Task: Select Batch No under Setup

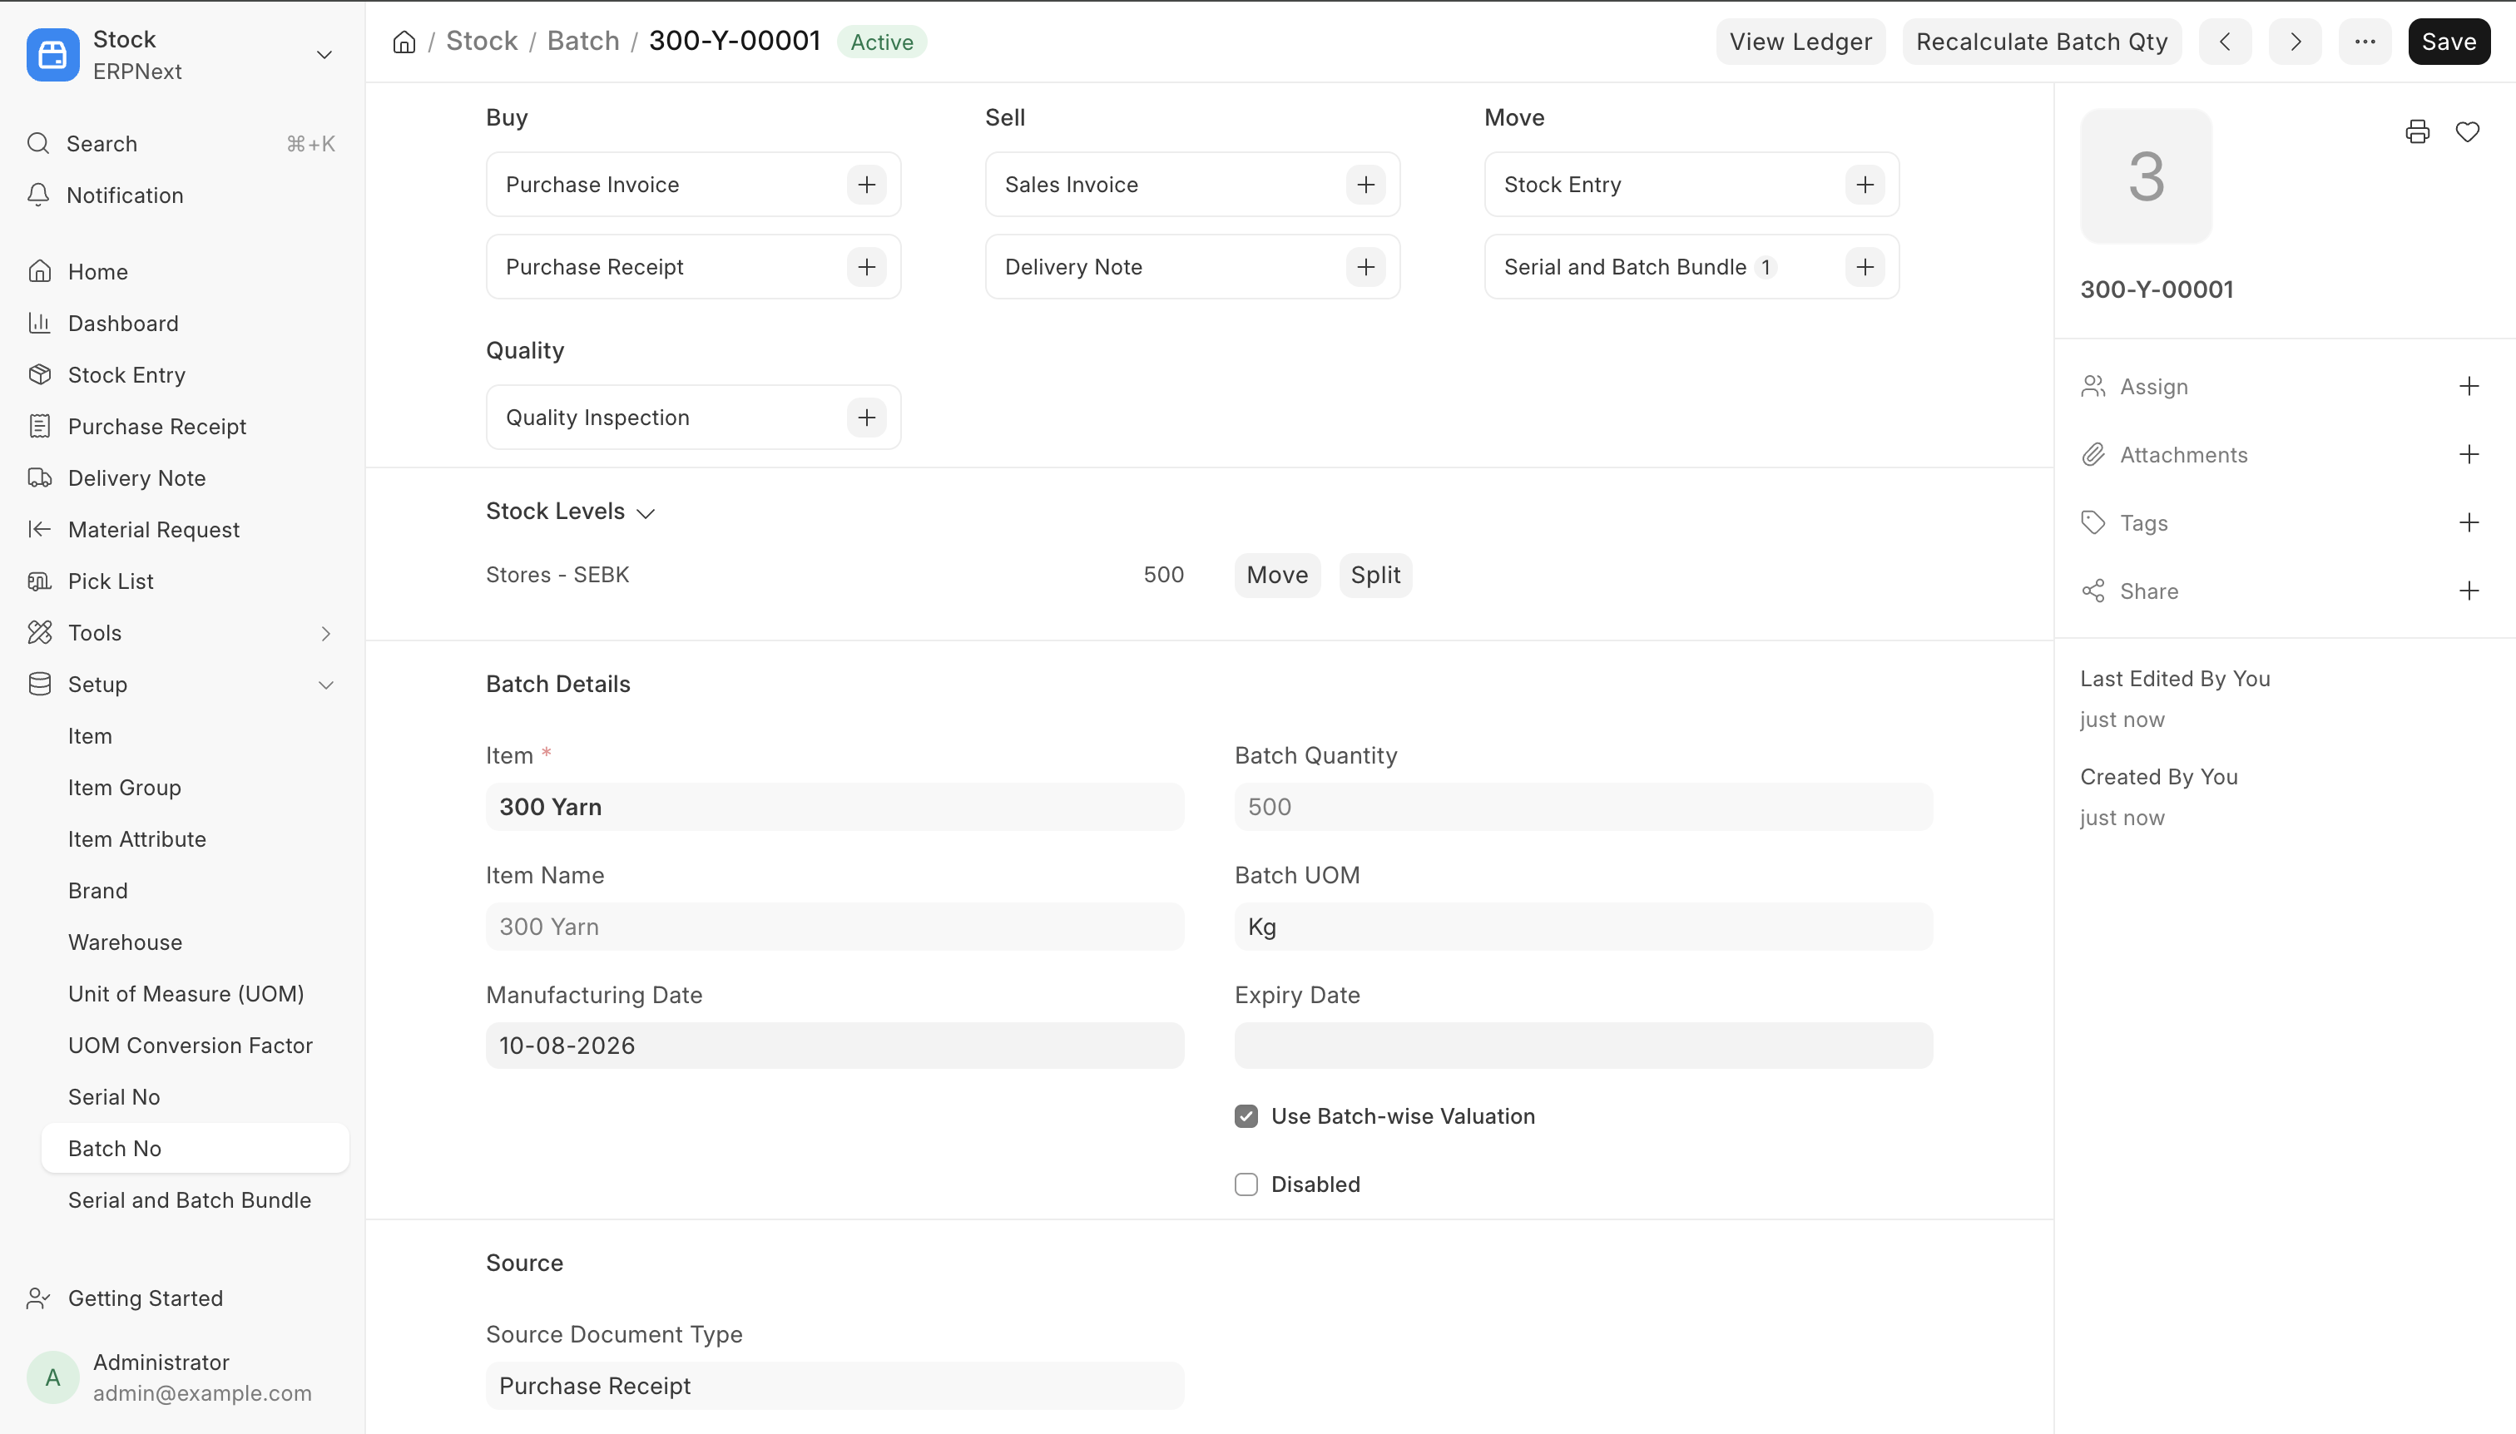Action: [x=195, y=1149]
